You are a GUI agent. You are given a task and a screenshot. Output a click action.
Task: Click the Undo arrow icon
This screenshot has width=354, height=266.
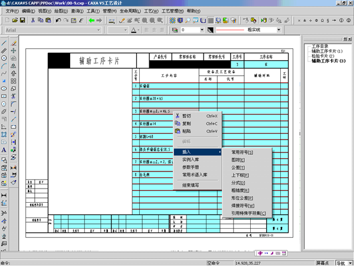coord(58,20)
